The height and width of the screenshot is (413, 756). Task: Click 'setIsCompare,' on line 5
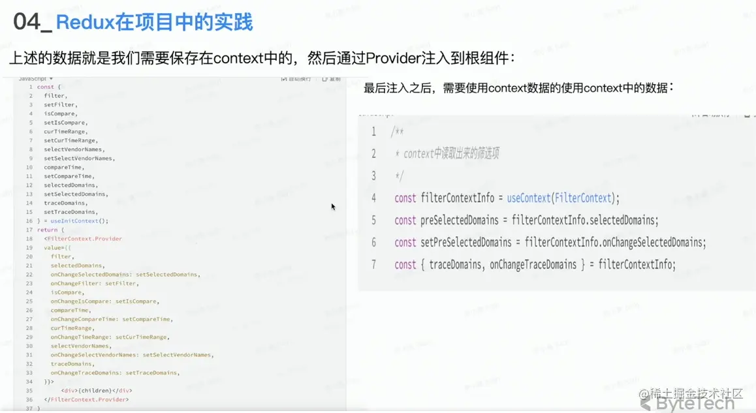[x=66, y=123]
